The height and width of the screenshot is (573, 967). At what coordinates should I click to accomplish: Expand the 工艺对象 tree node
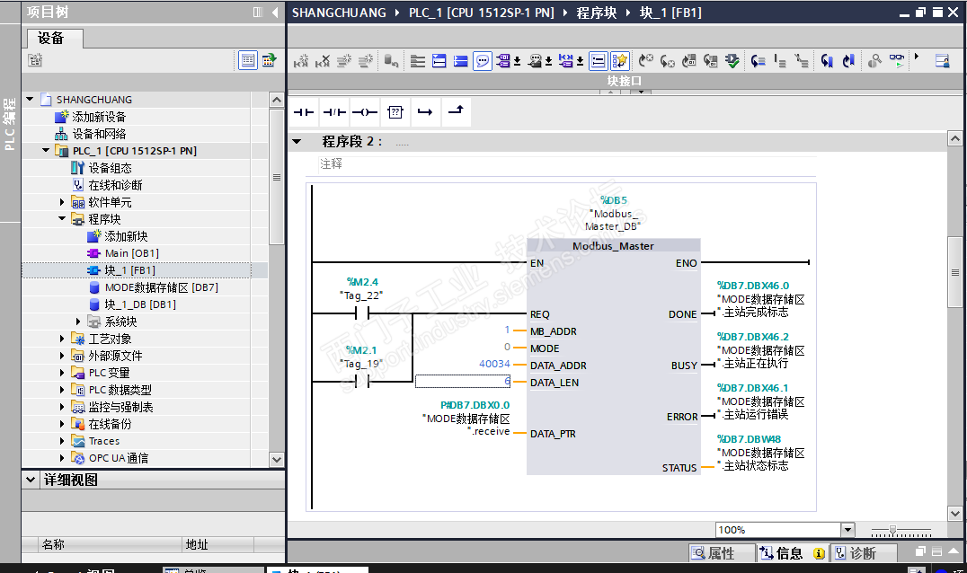click(62, 339)
